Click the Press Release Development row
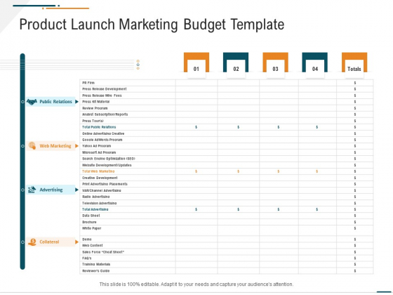 [226, 89]
